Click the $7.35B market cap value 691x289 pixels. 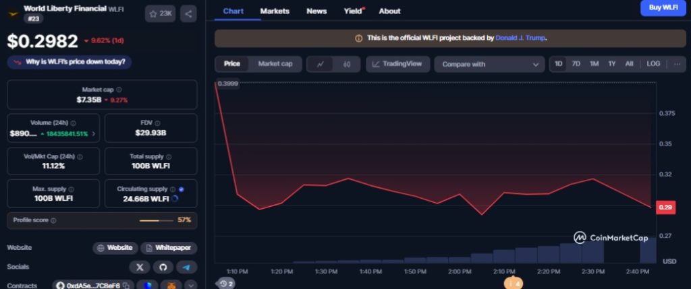pos(89,100)
